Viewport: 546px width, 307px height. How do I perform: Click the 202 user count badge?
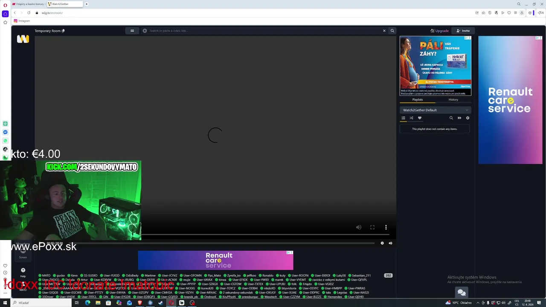click(x=388, y=275)
